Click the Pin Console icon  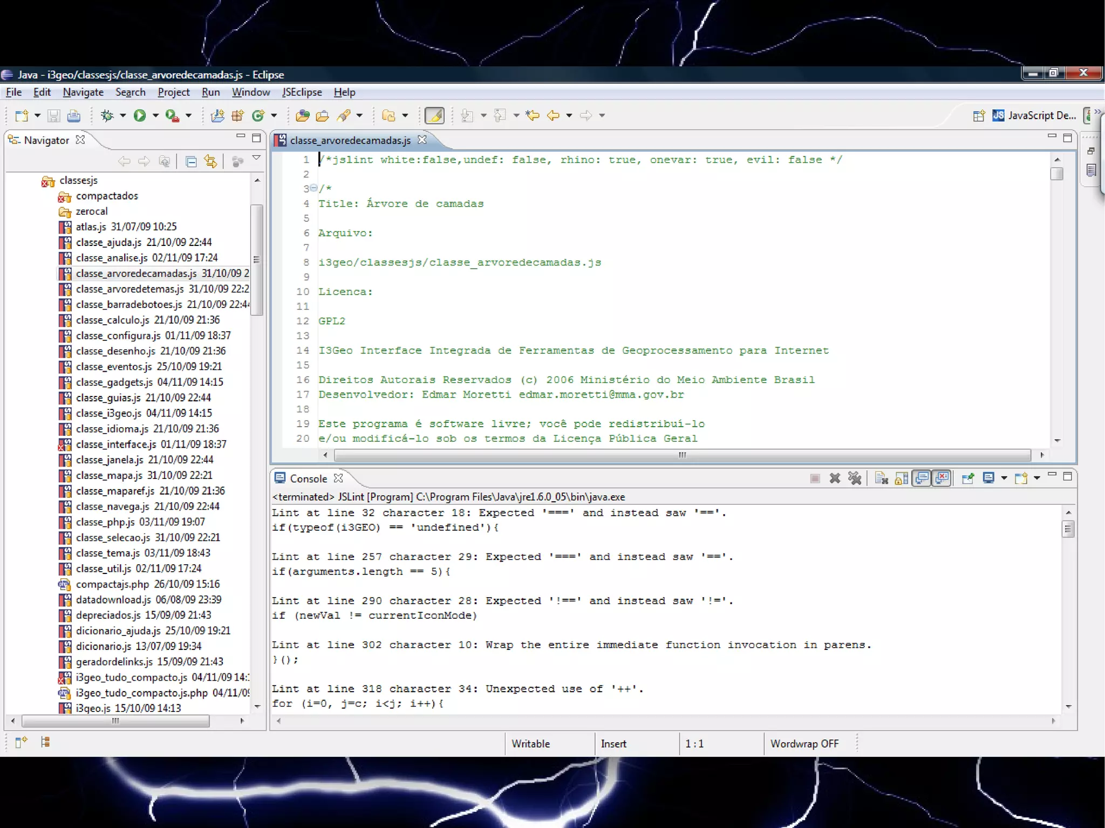click(967, 478)
